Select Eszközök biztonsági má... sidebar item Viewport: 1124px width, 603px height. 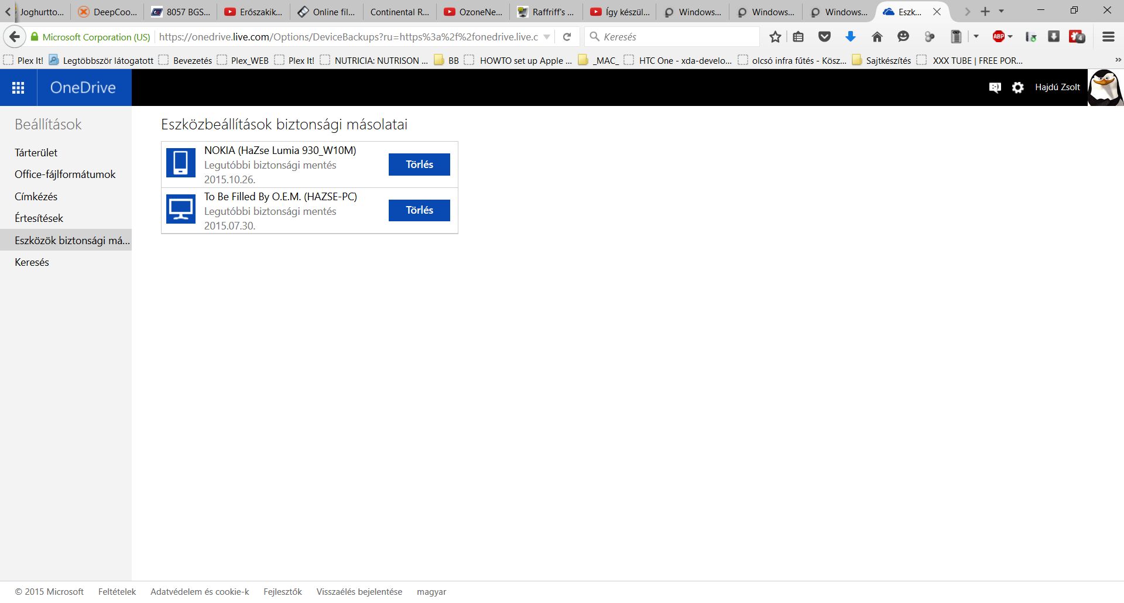[x=66, y=240]
